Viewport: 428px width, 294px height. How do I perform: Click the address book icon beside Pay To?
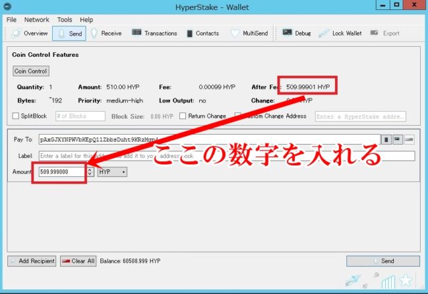387,139
